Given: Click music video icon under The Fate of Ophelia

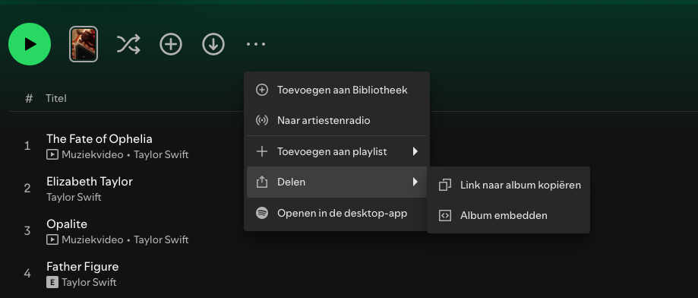Looking at the screenshot, I should (52, 154).
